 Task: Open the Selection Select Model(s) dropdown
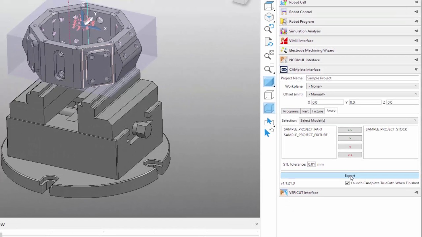(x=358, y=120)
